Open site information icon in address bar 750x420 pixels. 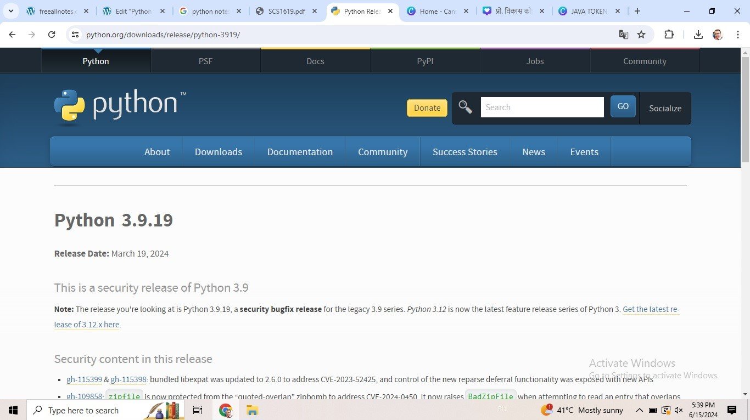coord(75,35)
